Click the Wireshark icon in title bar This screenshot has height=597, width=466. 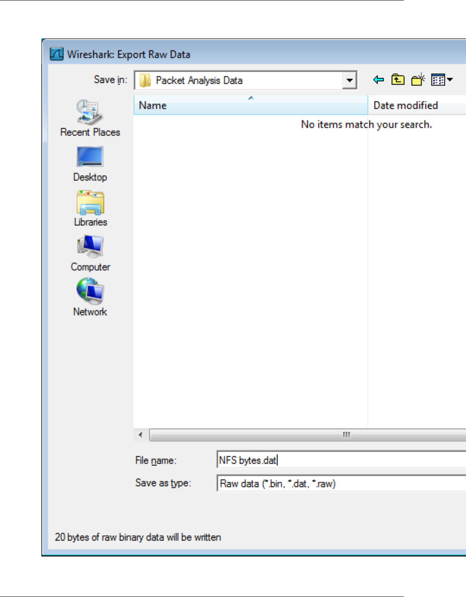coord(57,54)
